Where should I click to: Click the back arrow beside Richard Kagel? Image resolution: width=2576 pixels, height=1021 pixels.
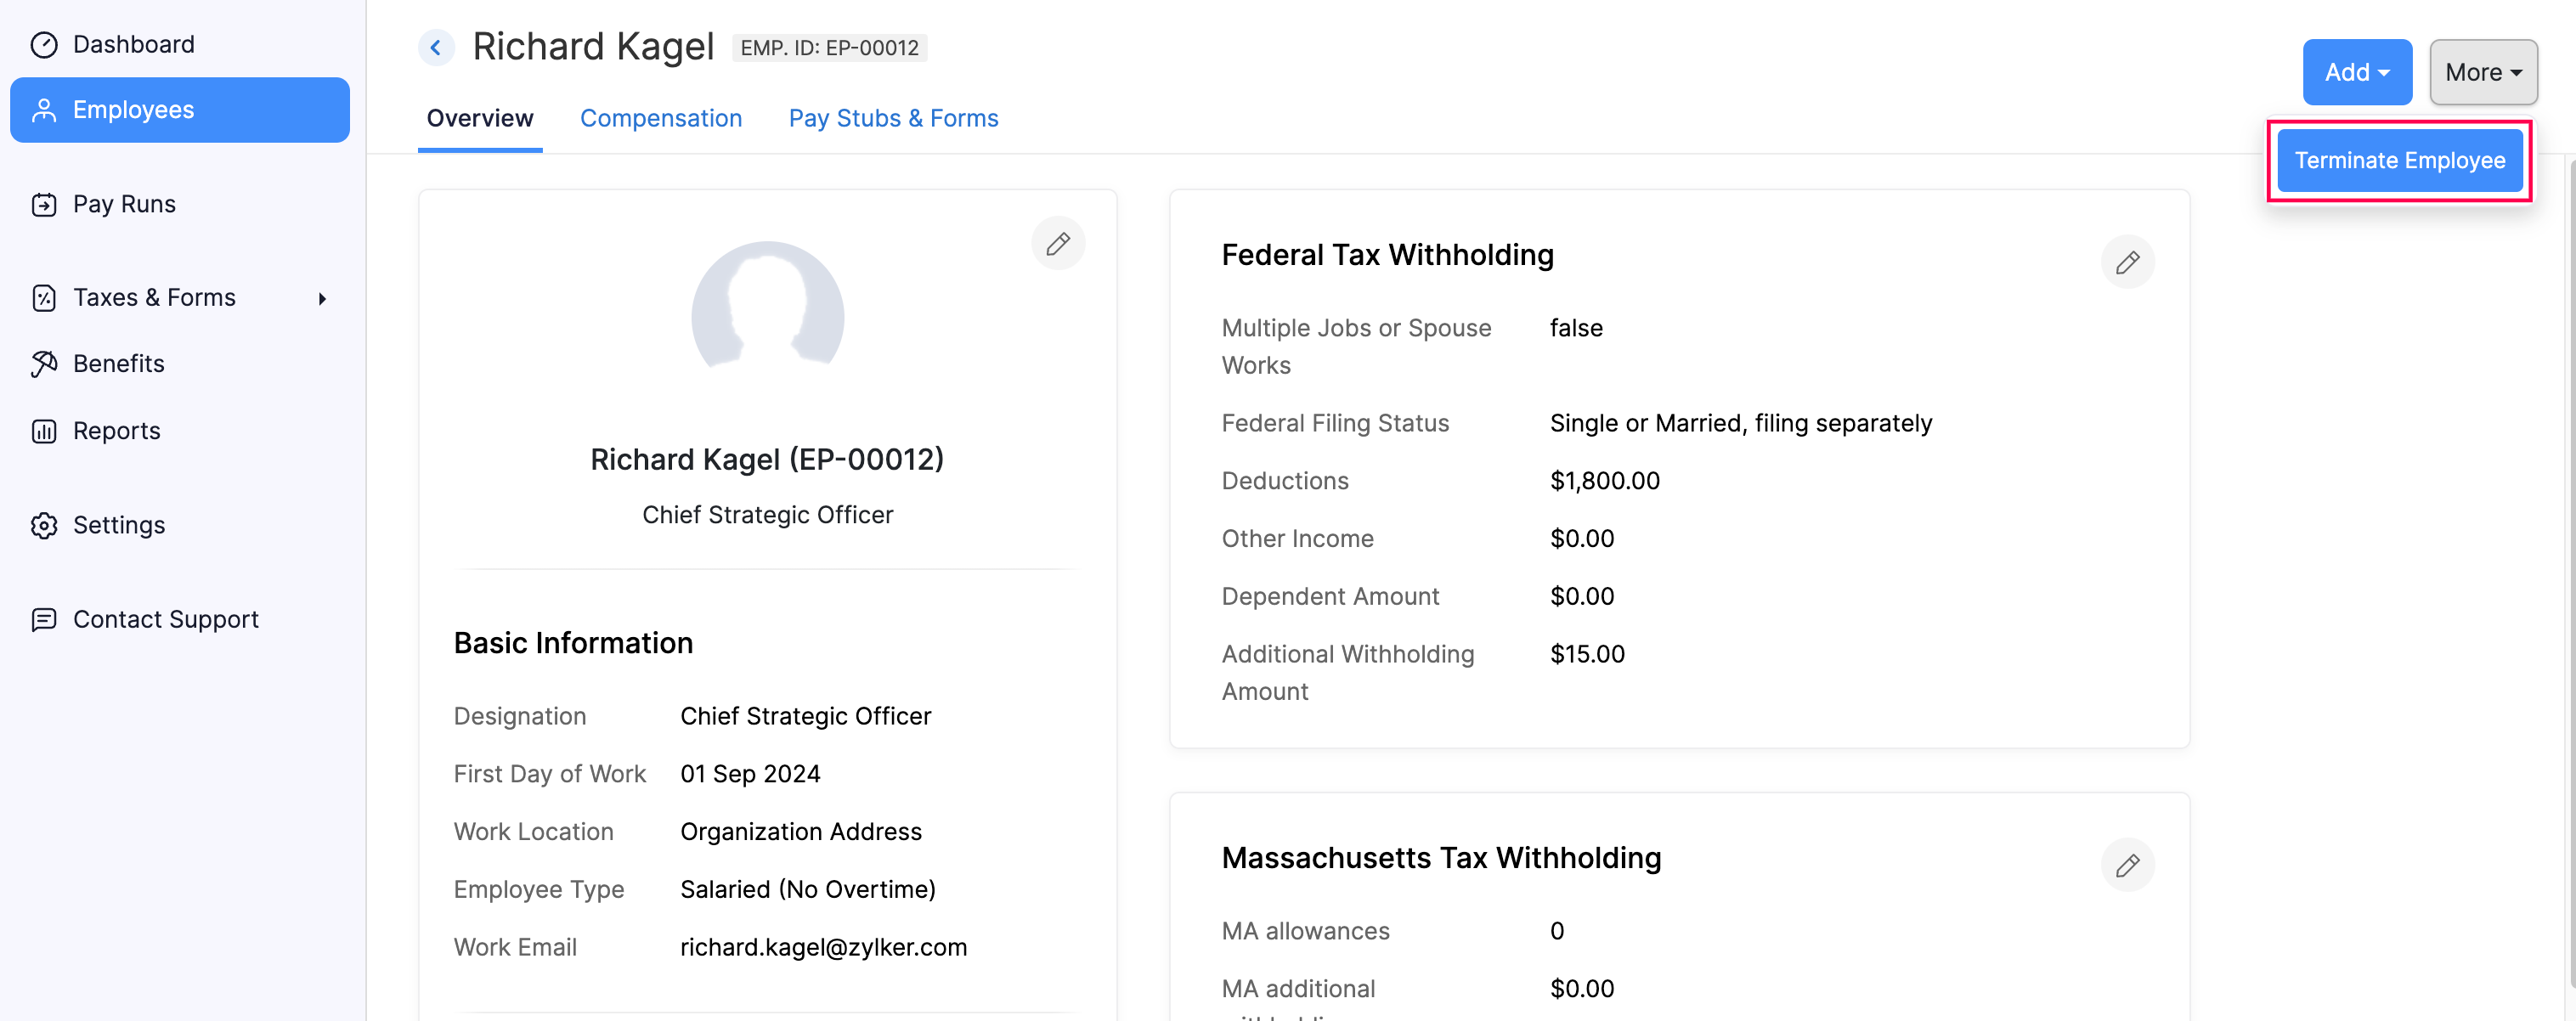(x=435, y=47)
